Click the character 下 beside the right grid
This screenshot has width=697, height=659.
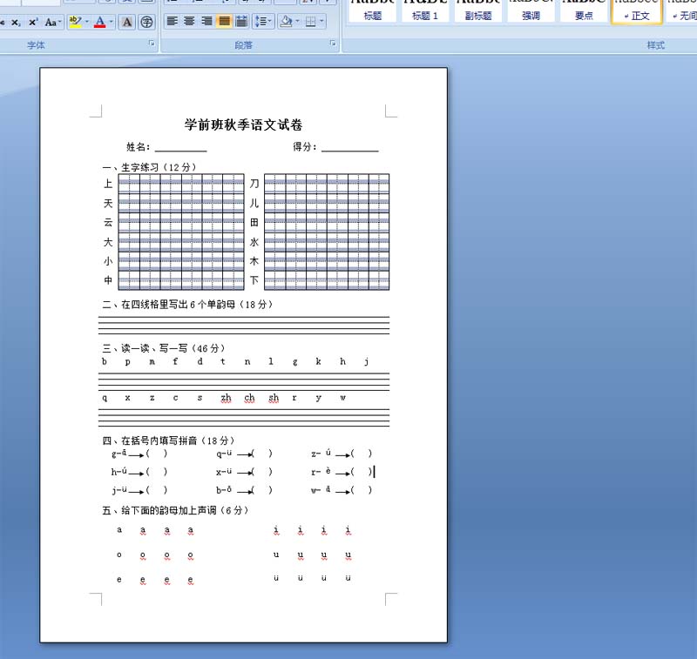pos(254,280)
